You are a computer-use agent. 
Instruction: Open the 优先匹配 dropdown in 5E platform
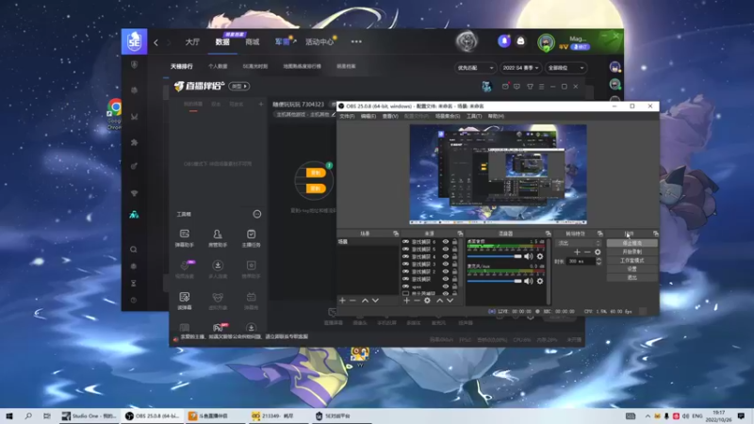tap(475, 68)
